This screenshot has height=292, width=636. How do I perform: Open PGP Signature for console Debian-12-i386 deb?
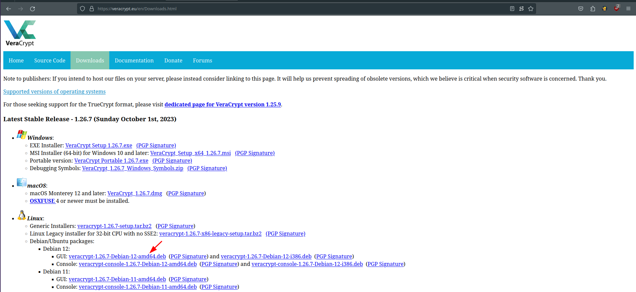pyautogui.click(x=386, y=264)
